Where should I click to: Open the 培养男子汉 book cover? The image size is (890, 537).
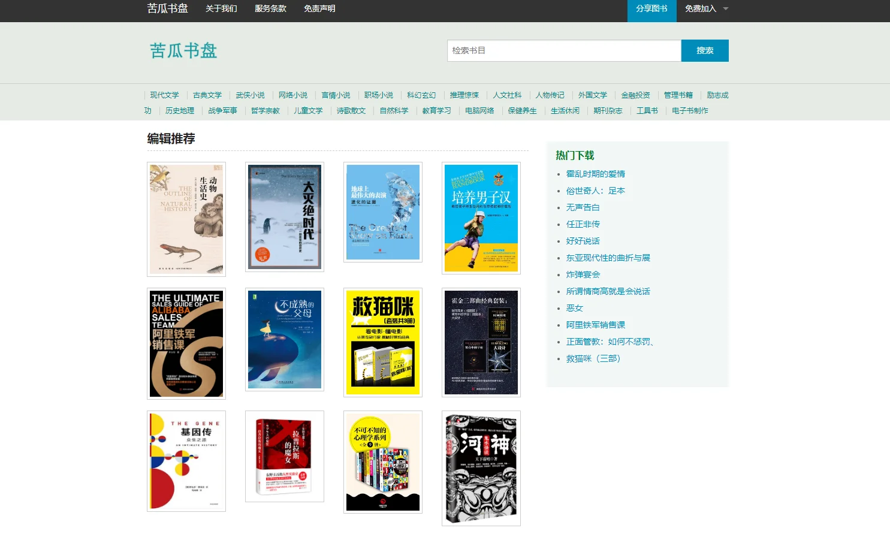[x=481, y=218]
